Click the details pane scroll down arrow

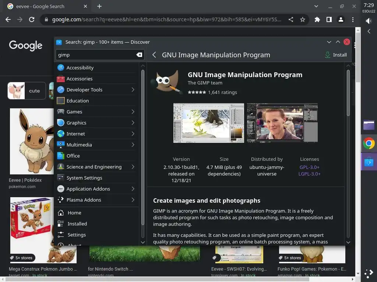[348, 242]
